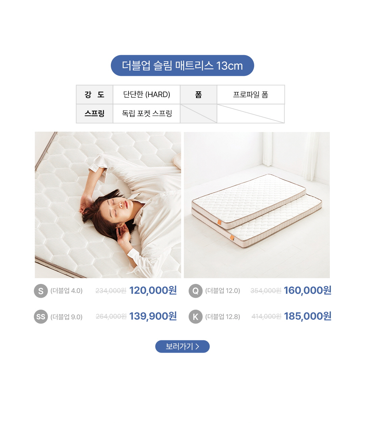Select the gray SS size badge
The image size is (365, 423).
(41, 317)
